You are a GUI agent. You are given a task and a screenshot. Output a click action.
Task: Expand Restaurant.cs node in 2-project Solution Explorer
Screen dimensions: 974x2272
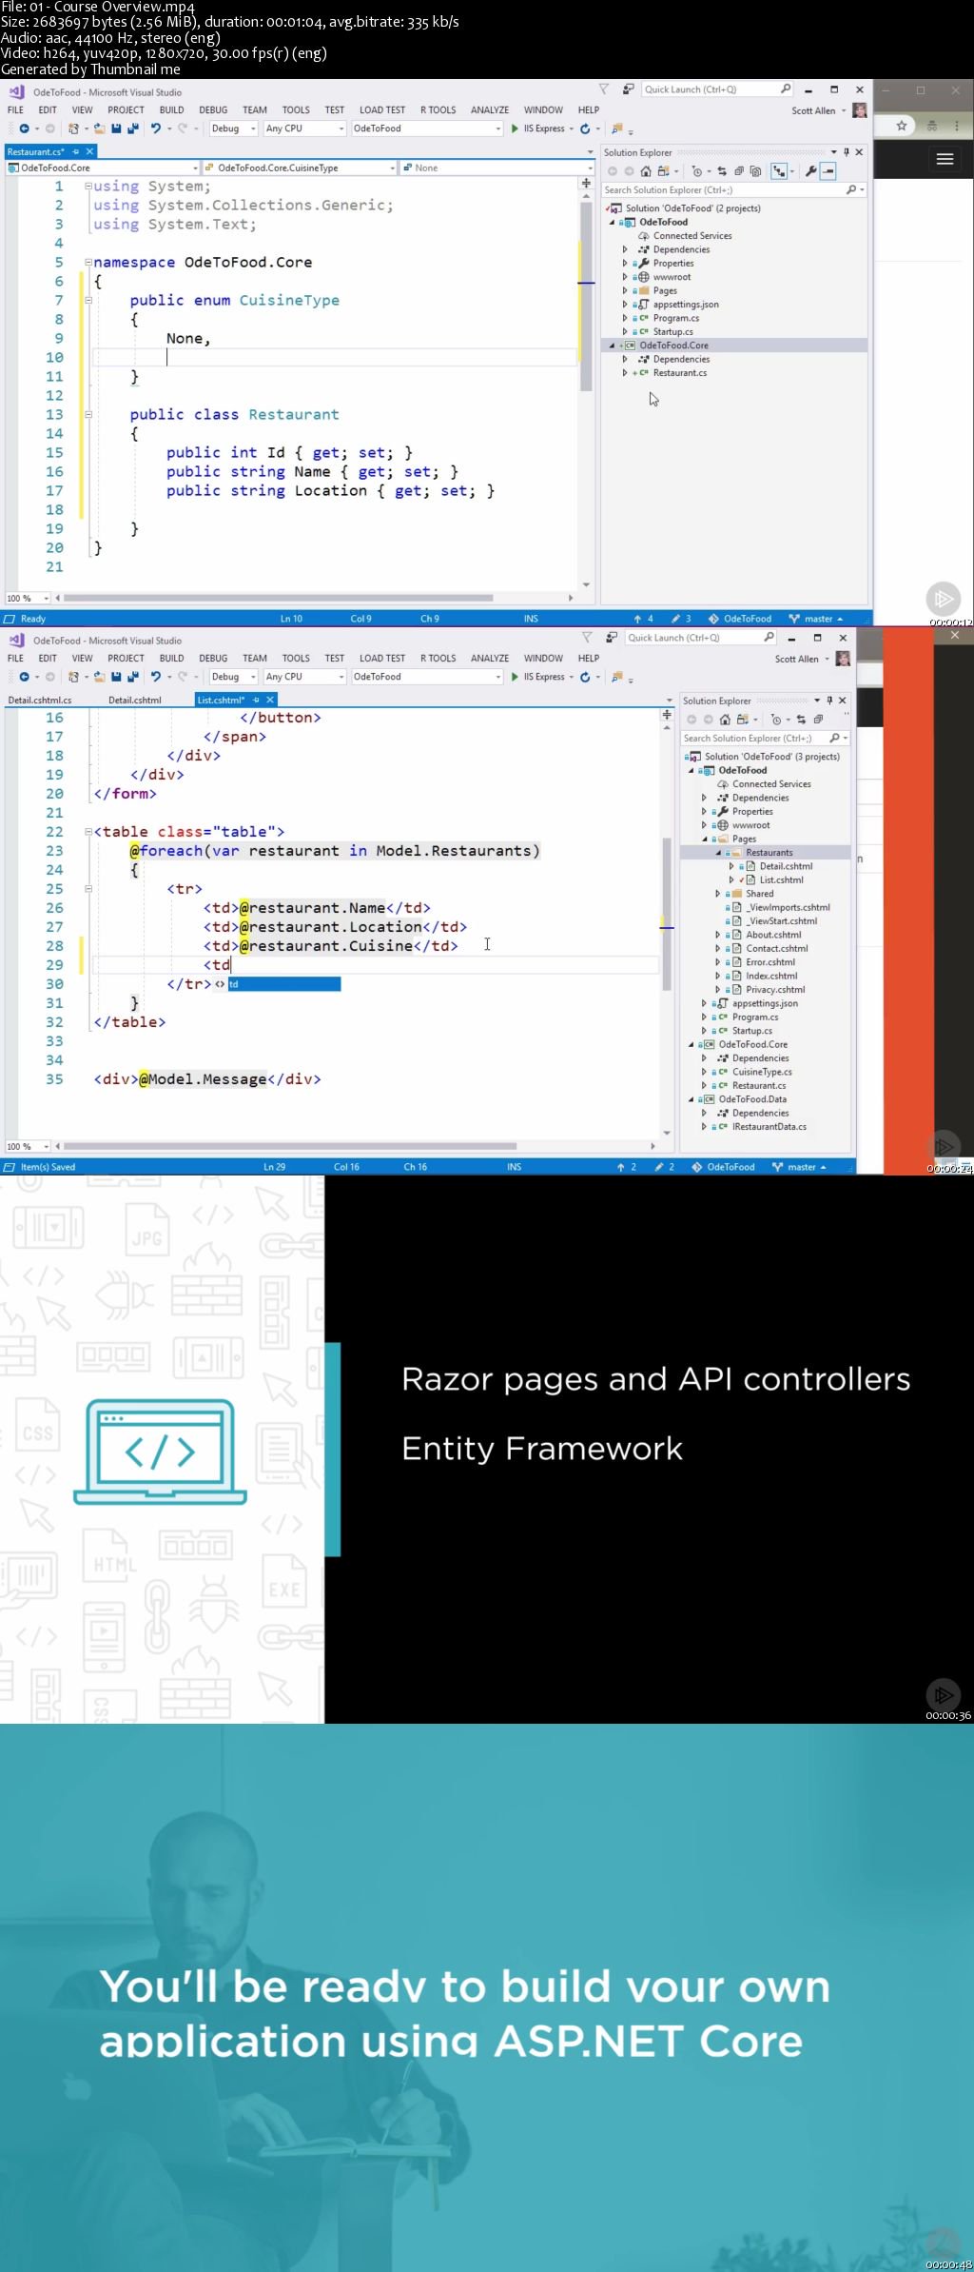click(x=625, y=373)
